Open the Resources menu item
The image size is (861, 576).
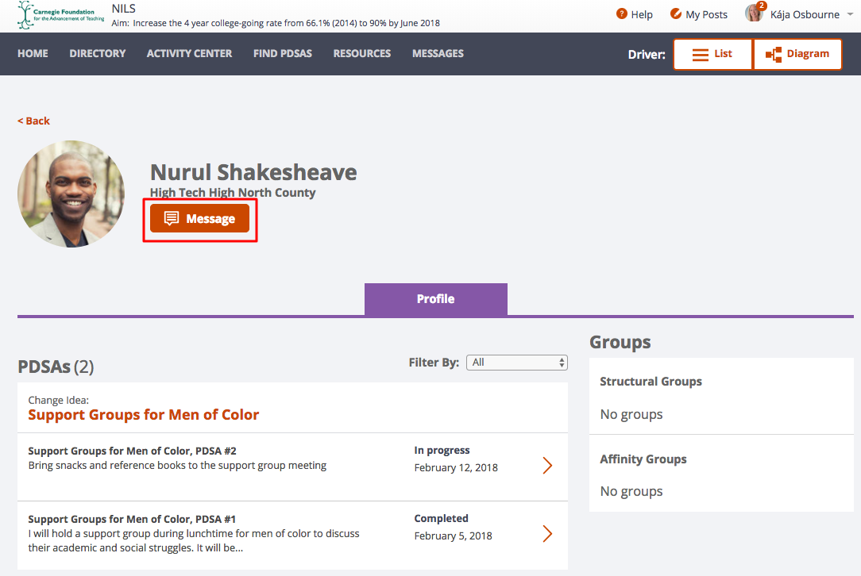click(x=362, y=54)
